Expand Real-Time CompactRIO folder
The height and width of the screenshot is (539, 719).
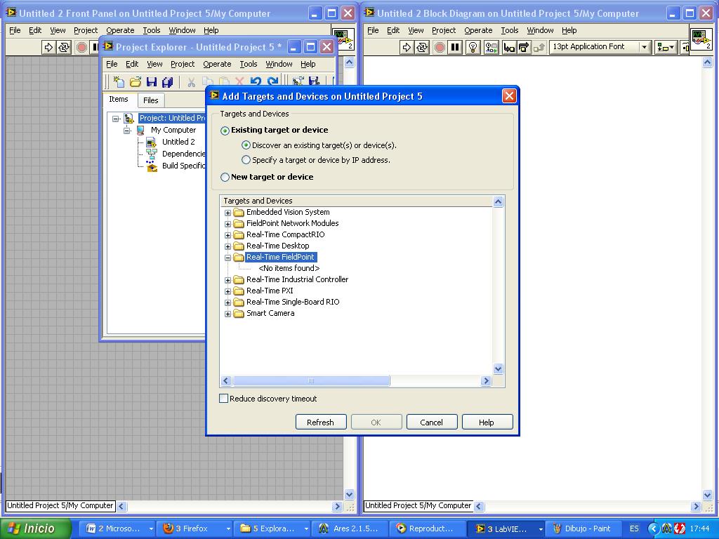tap(227, 235)
